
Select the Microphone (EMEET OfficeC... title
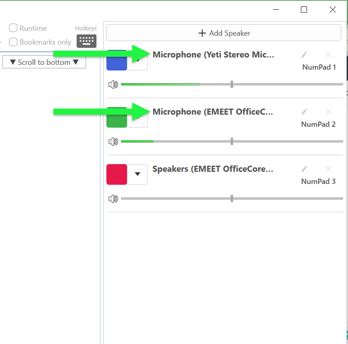[x=213, y=112]
